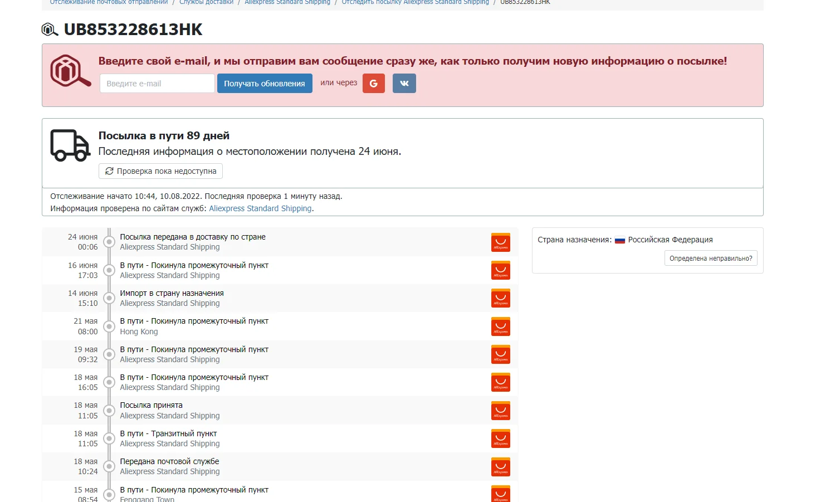Open the Отслеживание почтовых отправлений breadcrumb link
This screenshot has width=840, height=502.
coord(109,2)
